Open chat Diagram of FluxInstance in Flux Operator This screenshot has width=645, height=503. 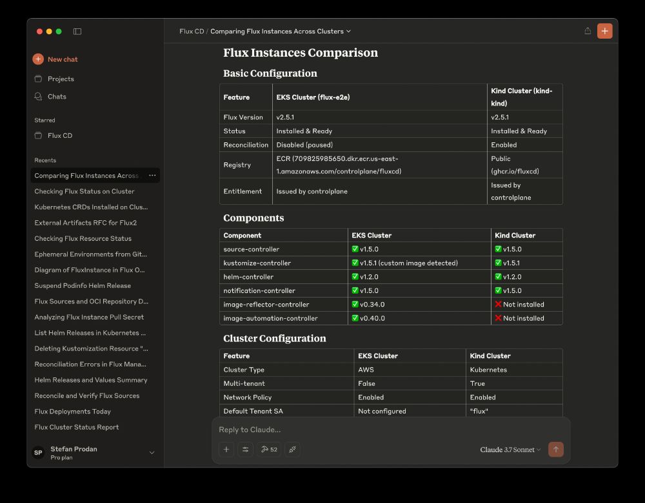coord(89,270)
